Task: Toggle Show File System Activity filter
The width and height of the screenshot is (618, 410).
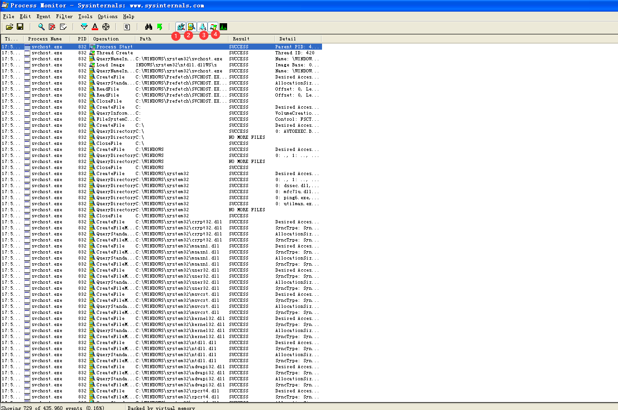Action: point(191,27)
